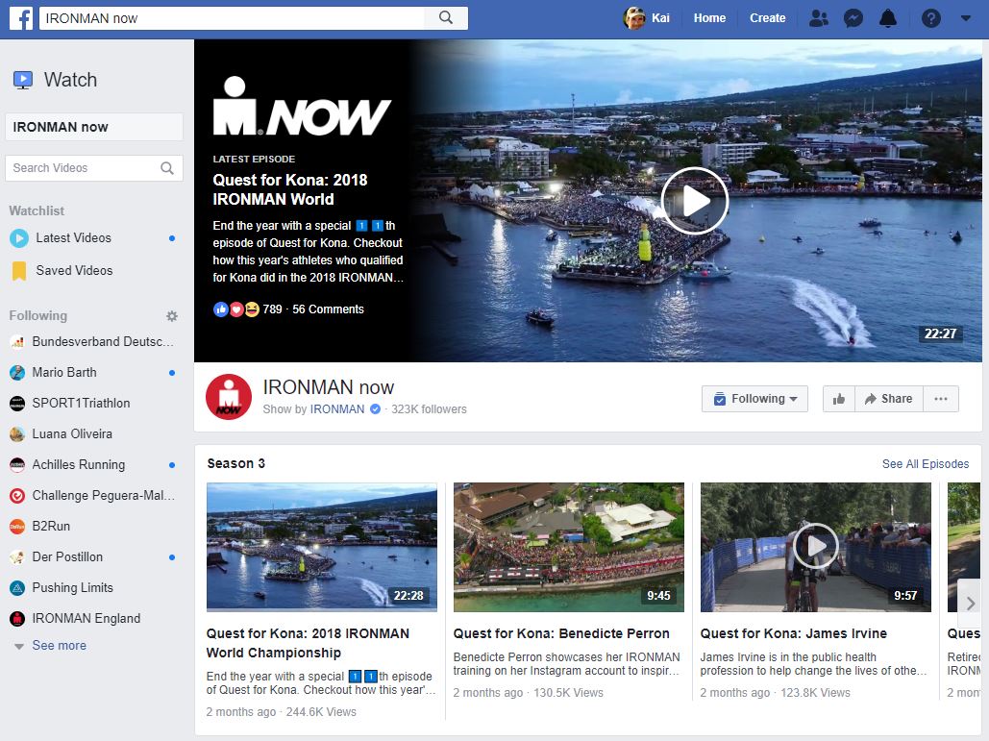Viewport: 989px width, 741px height.
Task: Open the Achilles Running followed page
Action: (x=78, y=465)
